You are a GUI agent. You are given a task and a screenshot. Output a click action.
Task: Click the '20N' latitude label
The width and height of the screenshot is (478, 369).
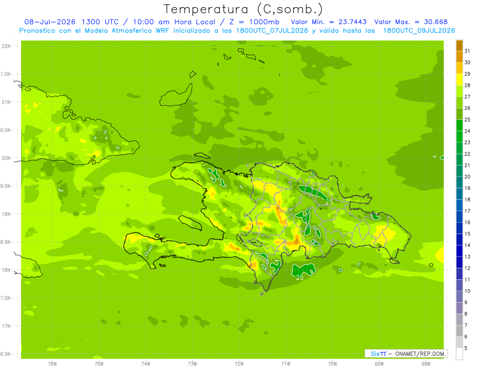pos(6,158)
